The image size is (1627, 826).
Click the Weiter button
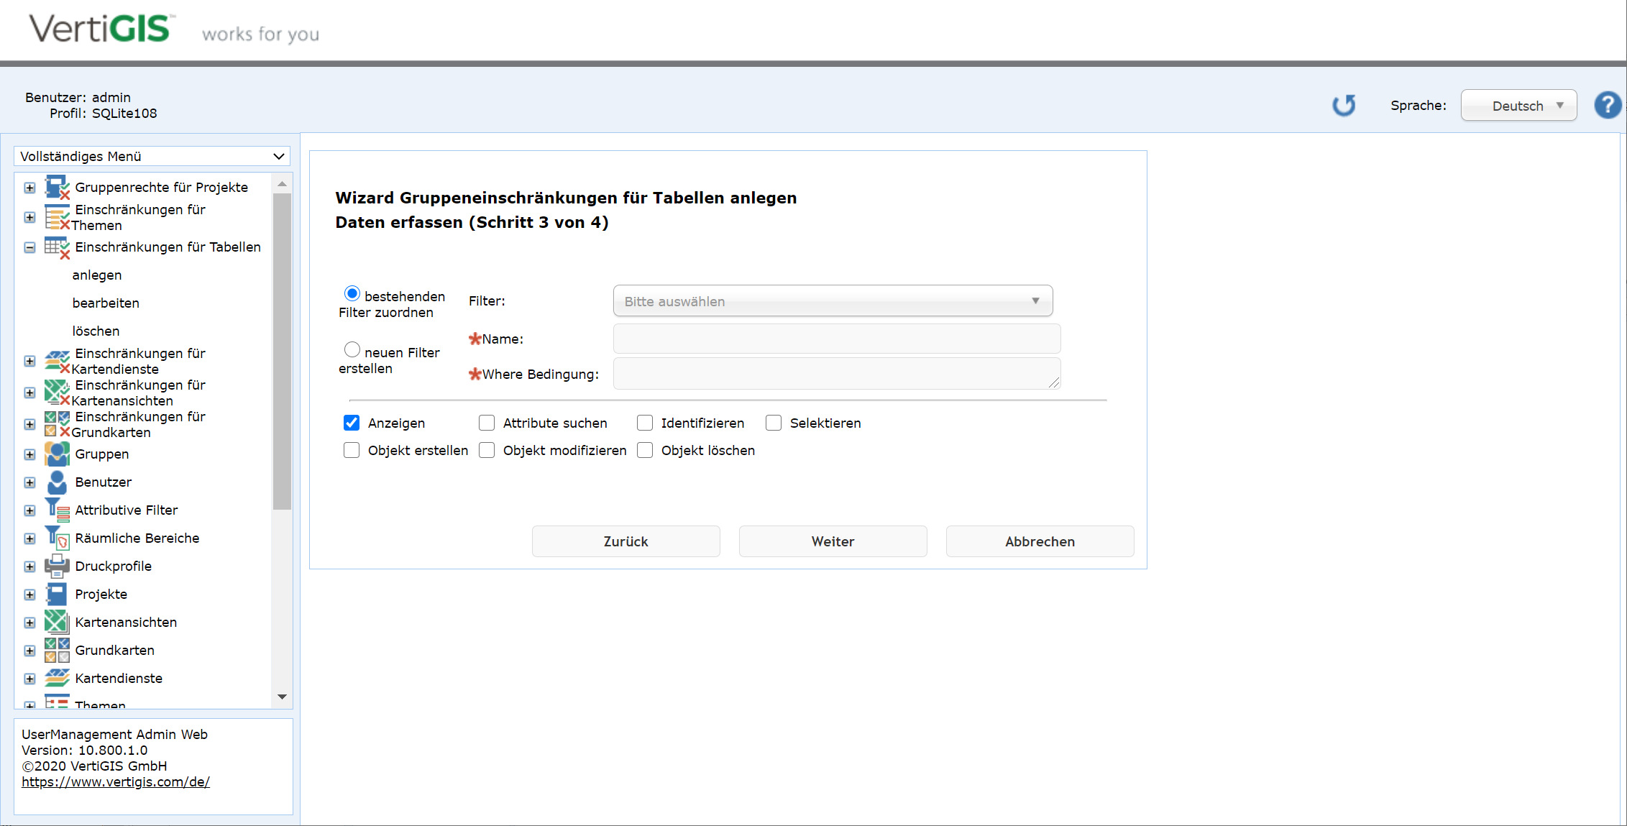point(833,541)
